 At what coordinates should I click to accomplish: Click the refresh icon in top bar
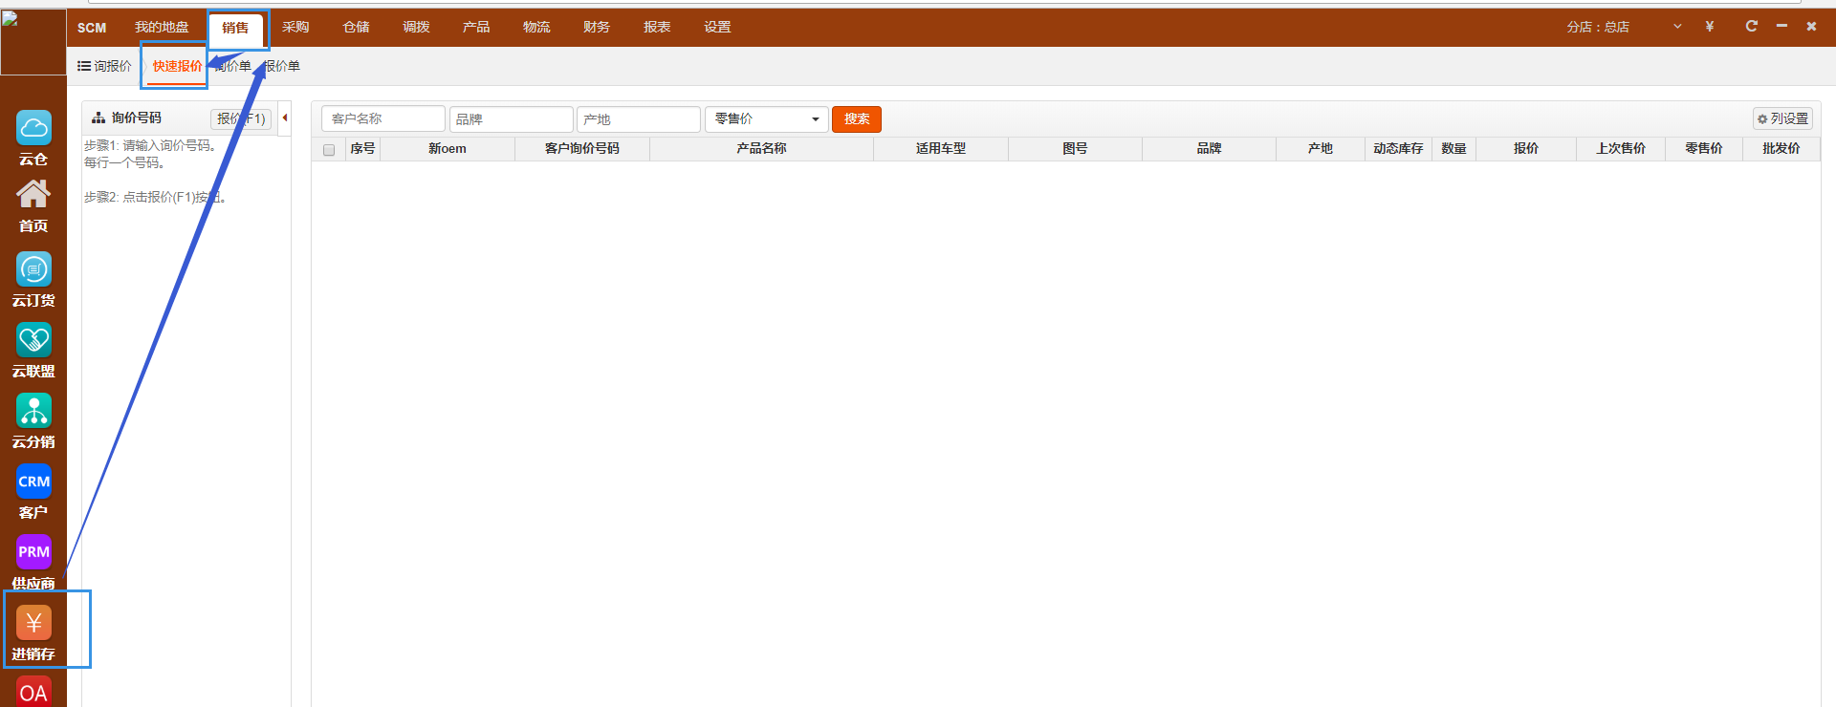pos(1751,27)
